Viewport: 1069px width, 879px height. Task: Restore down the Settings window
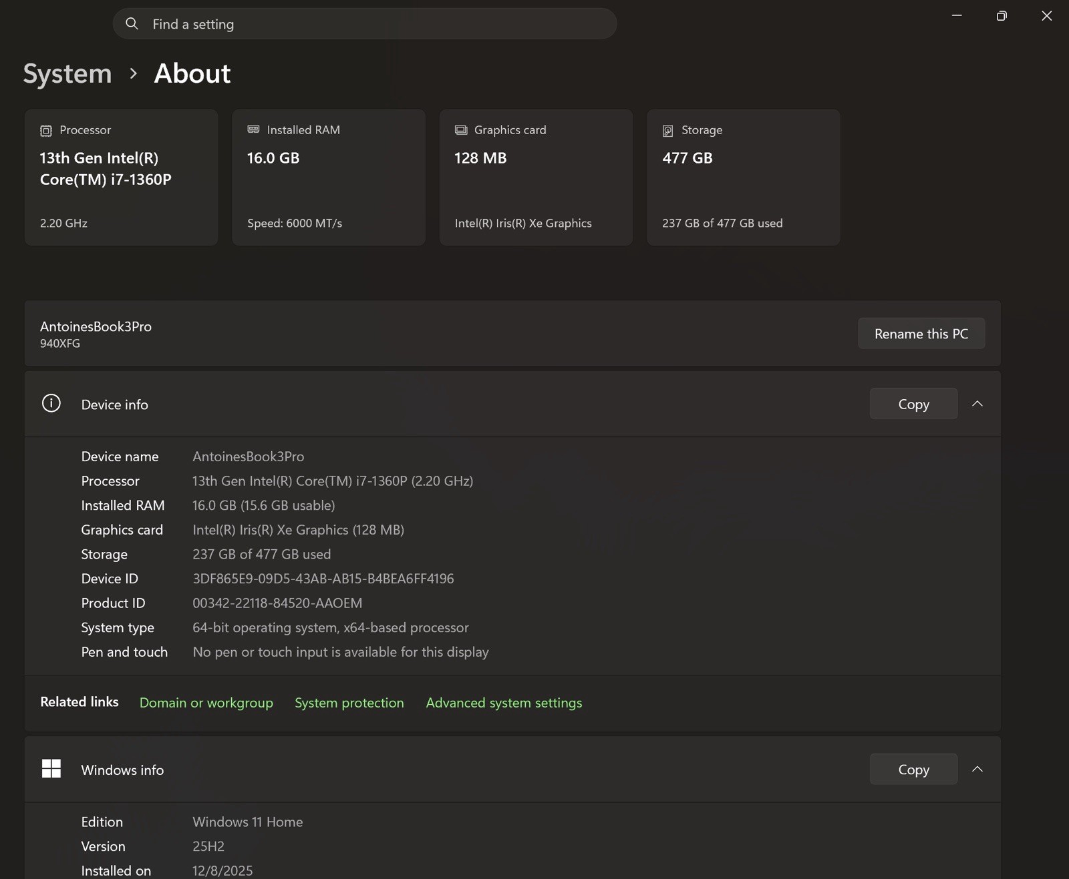[1002, 15]
